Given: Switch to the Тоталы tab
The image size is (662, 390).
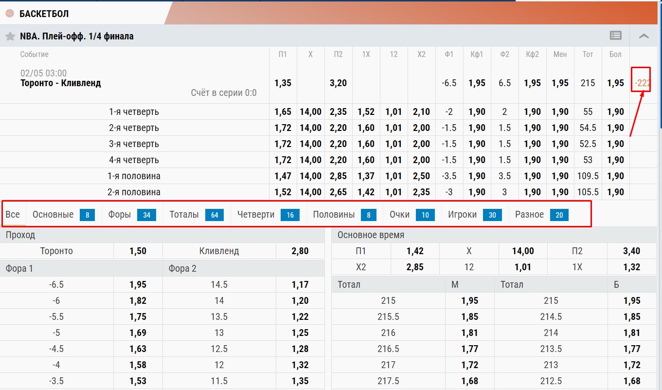Looking at the screenshot, I should [197, 214].
